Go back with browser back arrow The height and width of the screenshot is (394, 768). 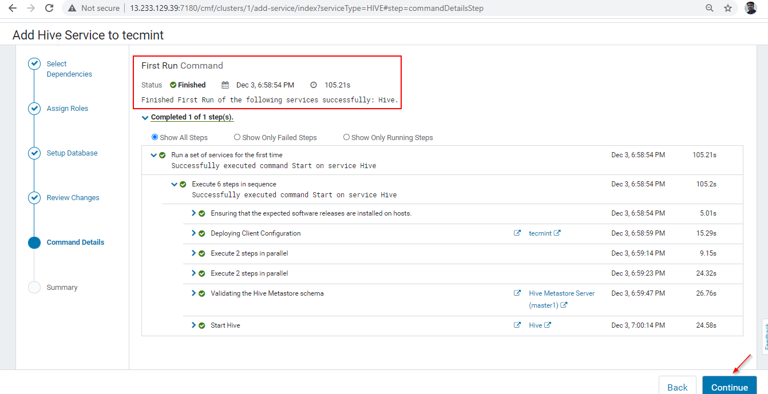click(x=13, y=8)
